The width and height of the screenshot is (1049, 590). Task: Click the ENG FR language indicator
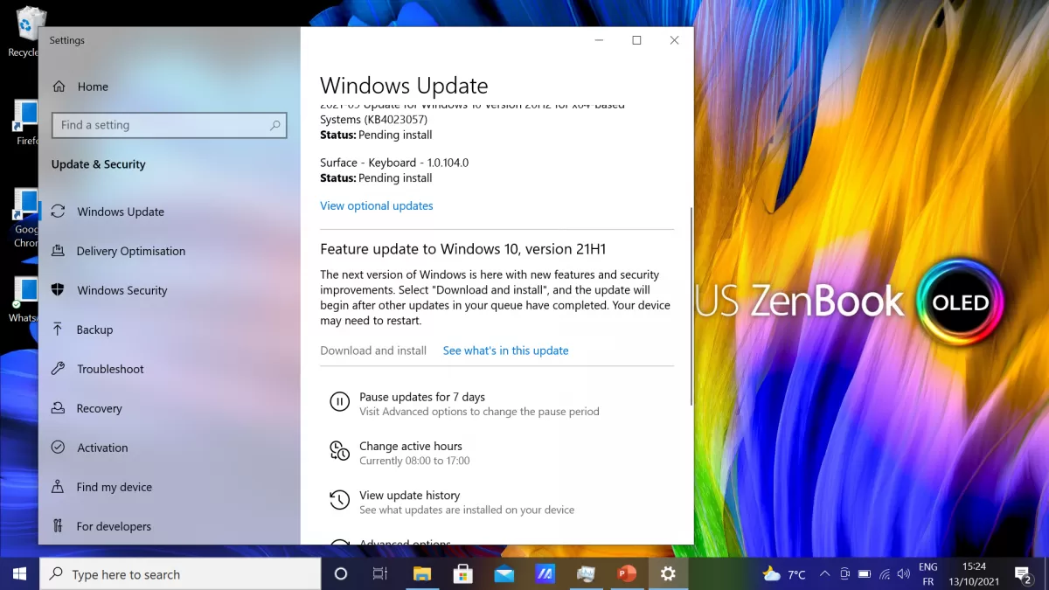pyautogui.click(x=928, y=574)
